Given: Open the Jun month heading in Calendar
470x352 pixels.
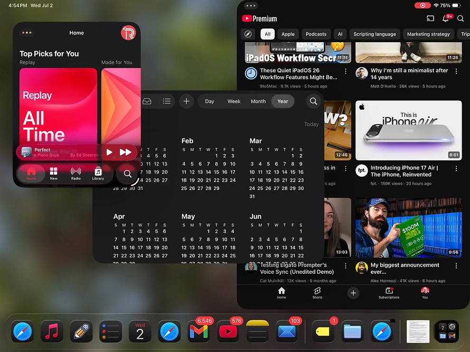Looking at the screenshot, I should click(x=256, y=216).
